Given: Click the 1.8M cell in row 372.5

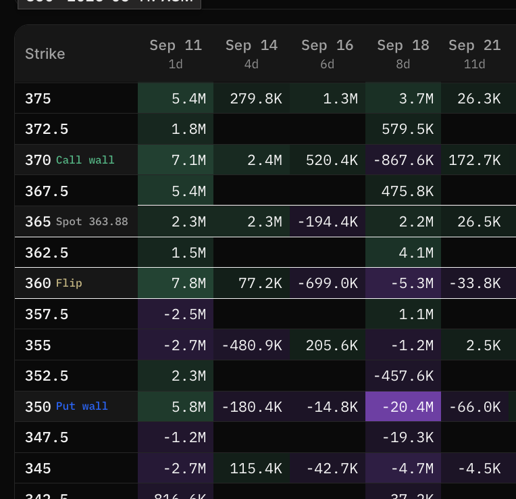Looking at the screenshot, I should coord(176,129).
